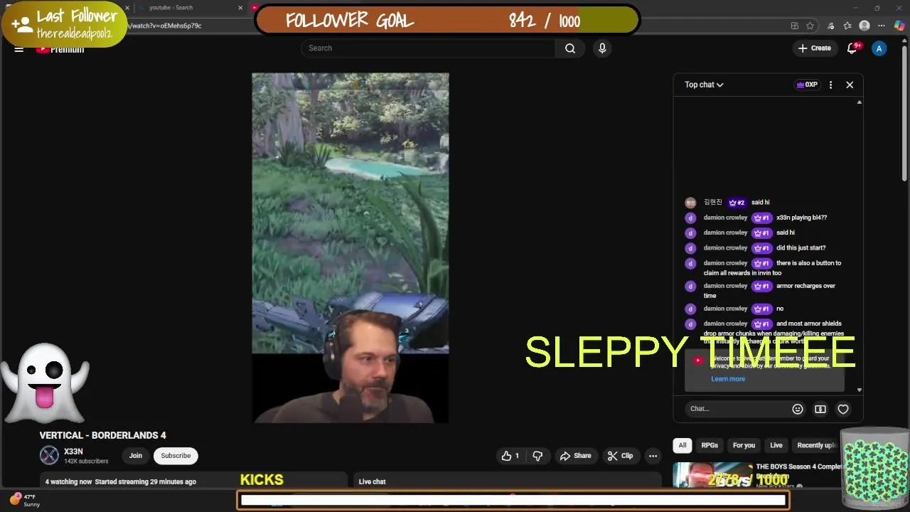Click chat scrollbar up arrow
The height and width of the screenshot is (512, 910).
point(860,103)
